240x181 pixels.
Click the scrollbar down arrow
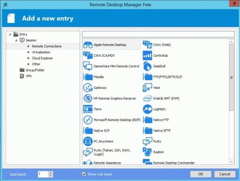tap(231, 162)
